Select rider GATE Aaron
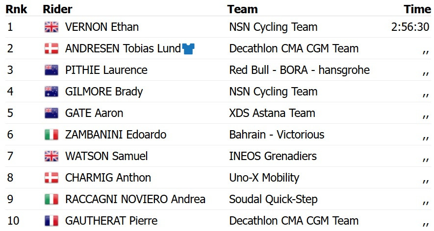Image resolution: width=434 pixels, height=231 pixels. coord(94,113)
